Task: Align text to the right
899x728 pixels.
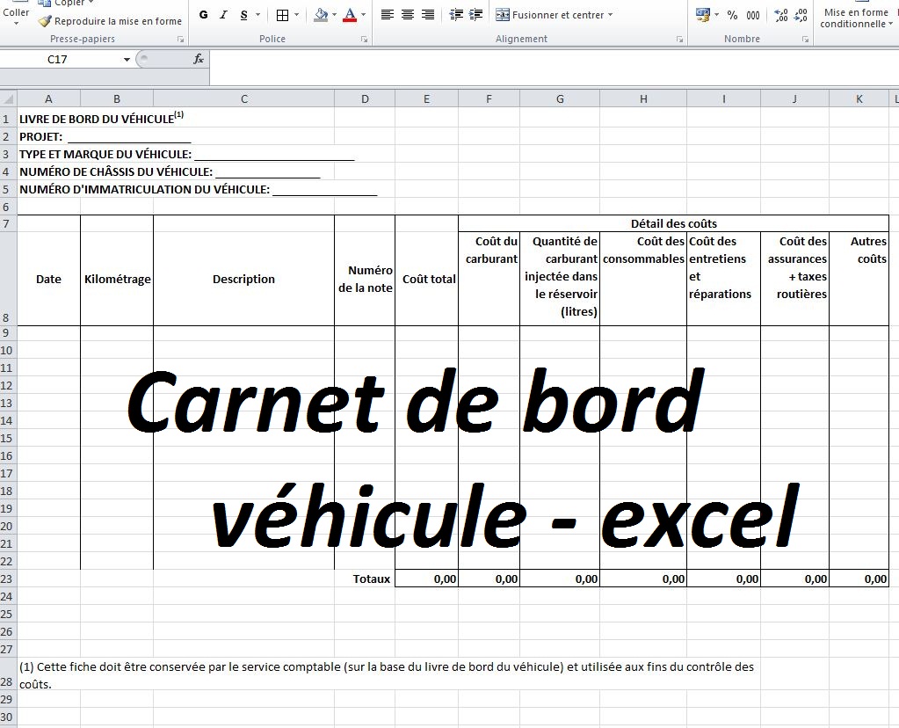Action: (x=428, y=15)
